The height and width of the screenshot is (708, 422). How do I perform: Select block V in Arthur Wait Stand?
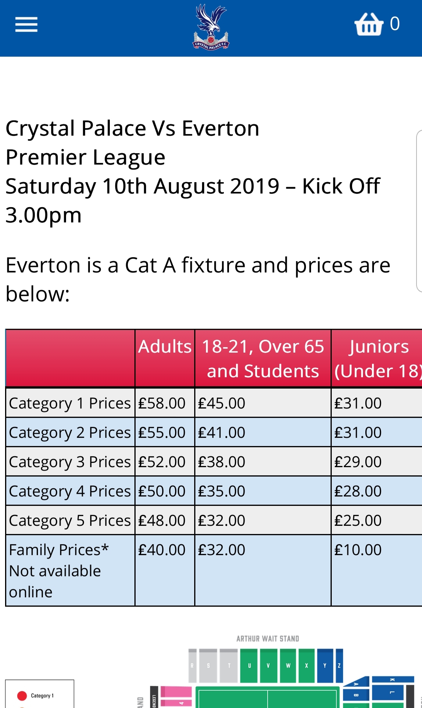pos(268,665)
